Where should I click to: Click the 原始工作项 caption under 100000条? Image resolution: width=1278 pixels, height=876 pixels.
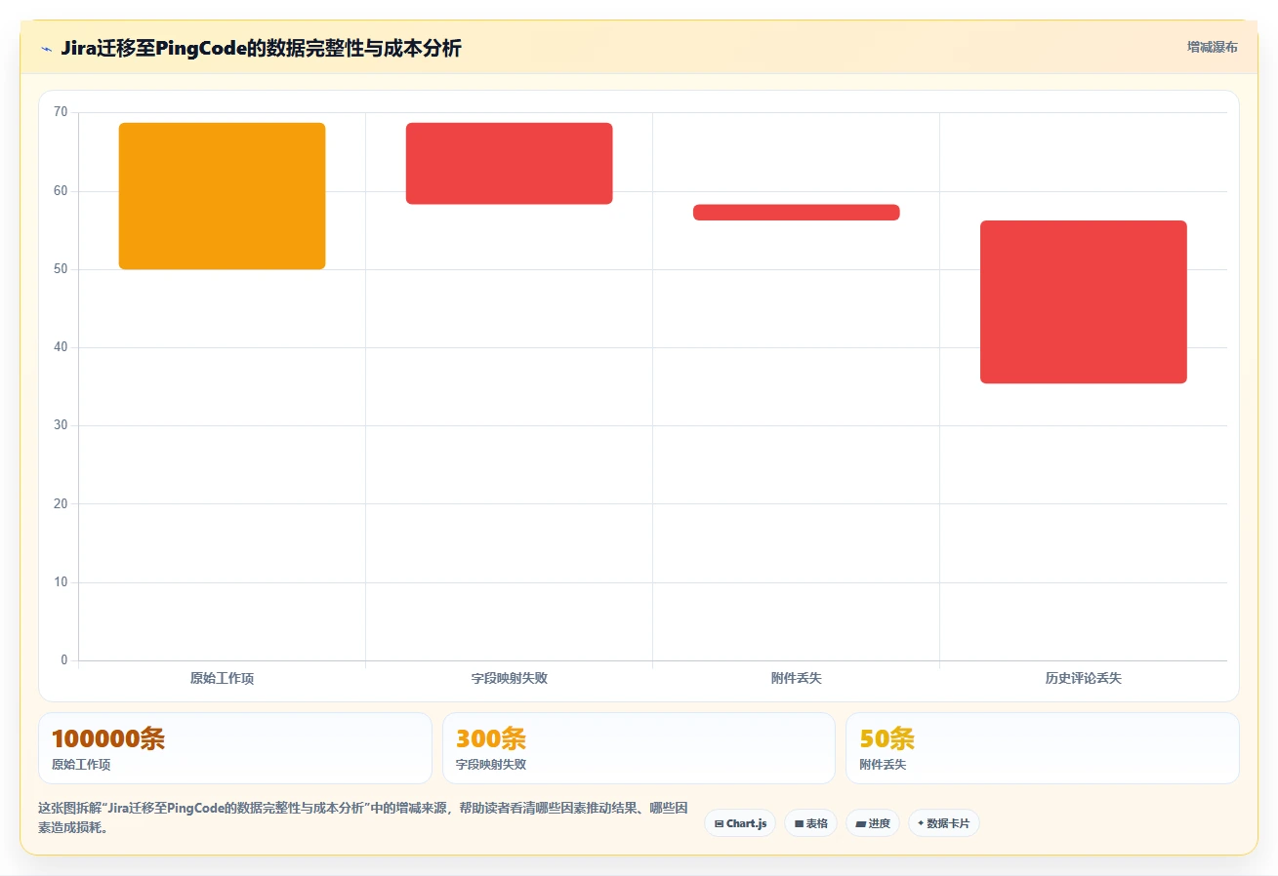click(x=81, y=765)
